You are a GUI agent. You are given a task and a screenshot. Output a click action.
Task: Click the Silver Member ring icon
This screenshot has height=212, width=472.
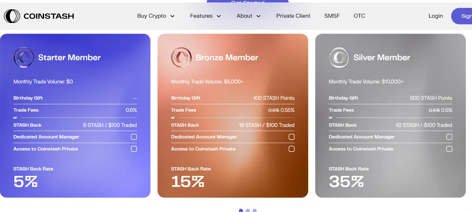click(339, 57)
